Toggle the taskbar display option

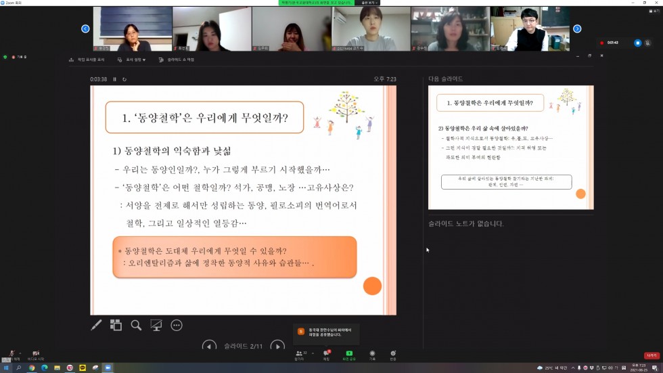[87, 60]
